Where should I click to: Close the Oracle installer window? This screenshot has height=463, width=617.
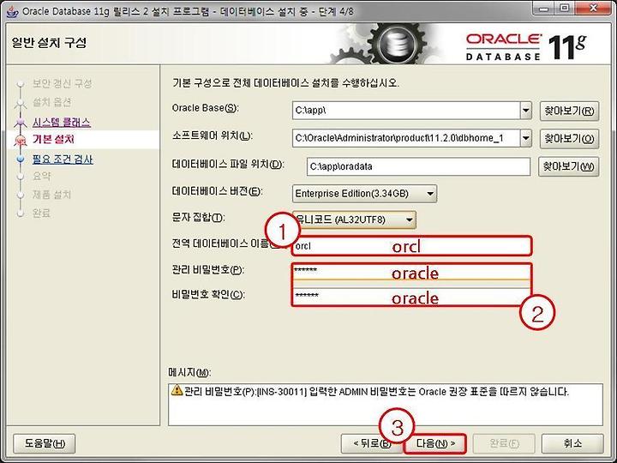(x=594, y=9)
